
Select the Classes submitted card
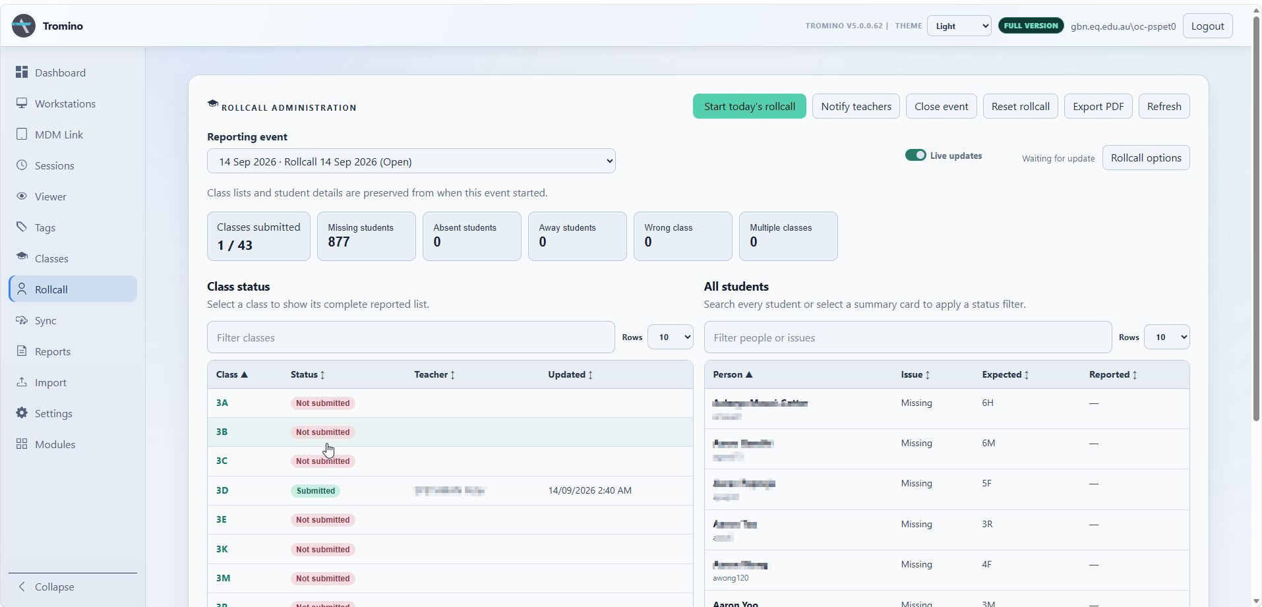[258, 236]
